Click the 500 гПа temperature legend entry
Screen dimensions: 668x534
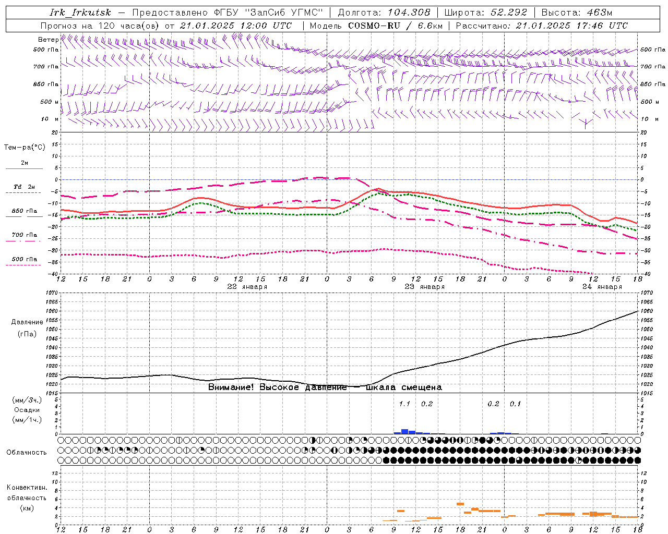[x=25, y=259]
